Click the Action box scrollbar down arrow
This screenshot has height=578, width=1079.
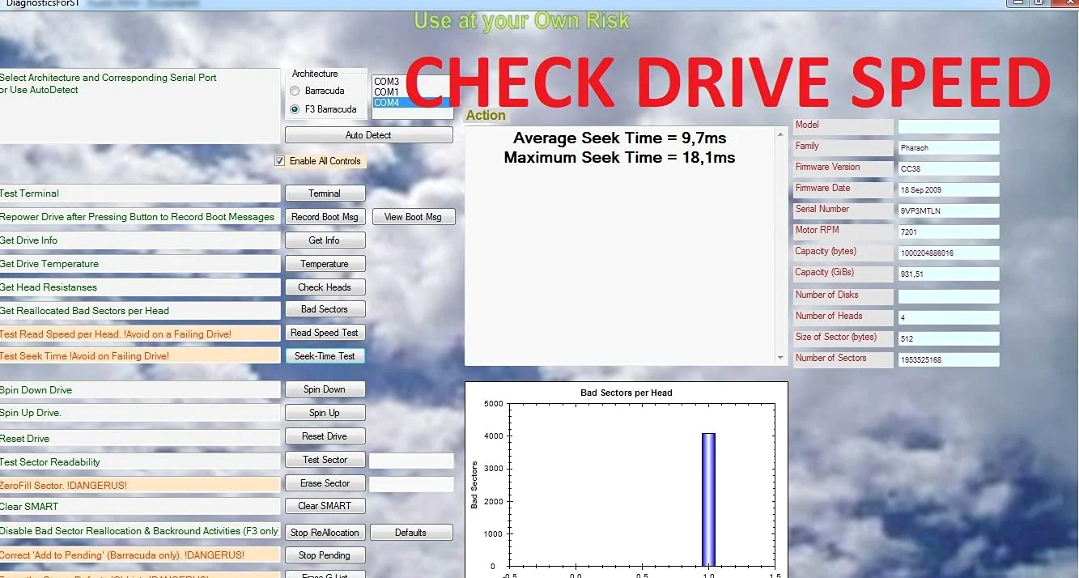781,358
